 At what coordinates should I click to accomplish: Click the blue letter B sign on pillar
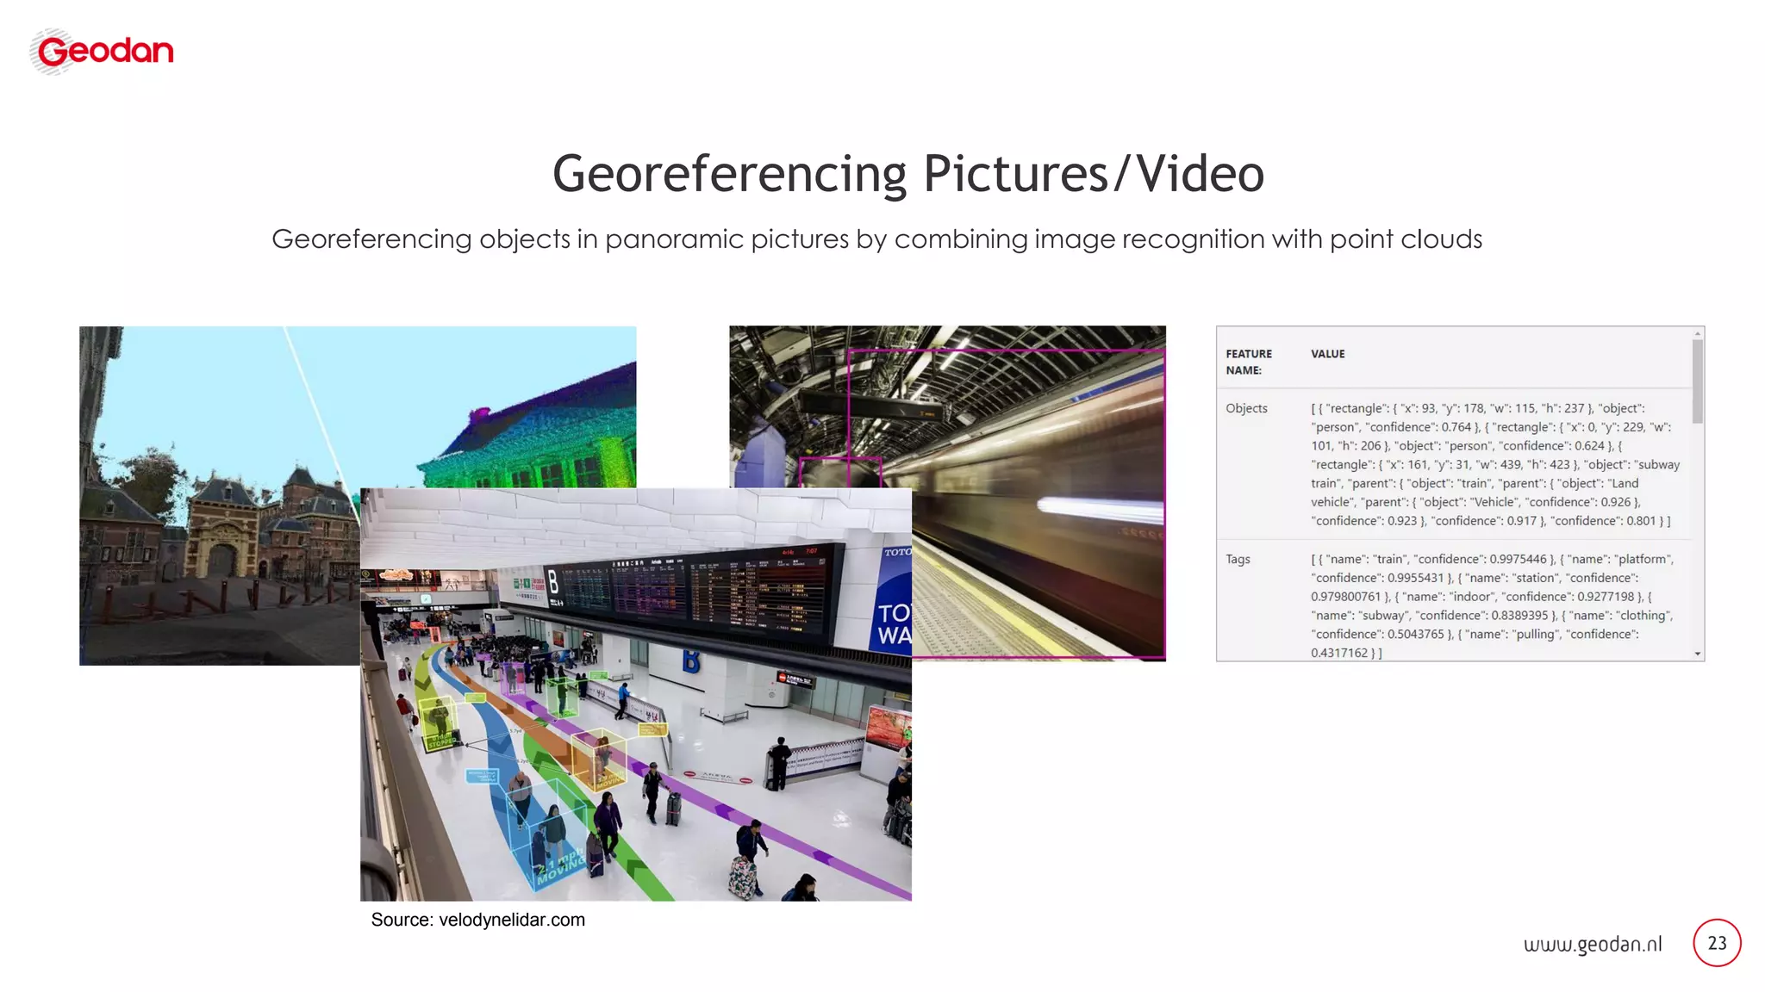tap(690, 661)
